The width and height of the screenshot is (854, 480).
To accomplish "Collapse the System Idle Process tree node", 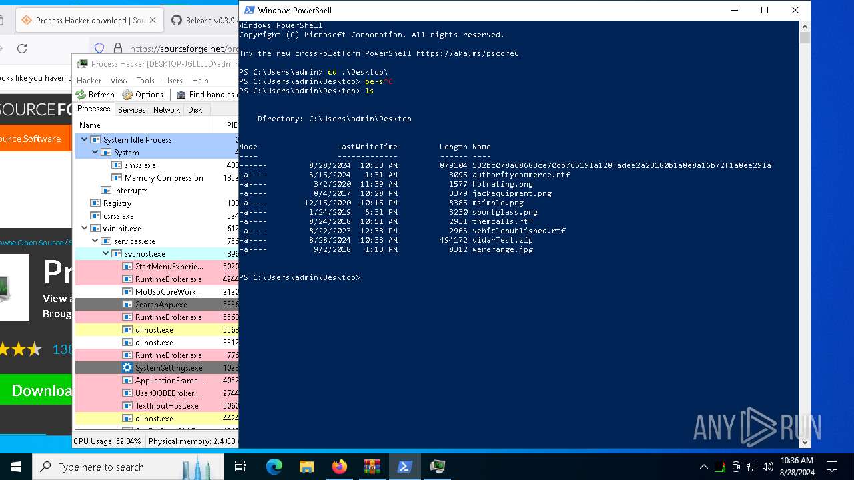I will (85, 139).
